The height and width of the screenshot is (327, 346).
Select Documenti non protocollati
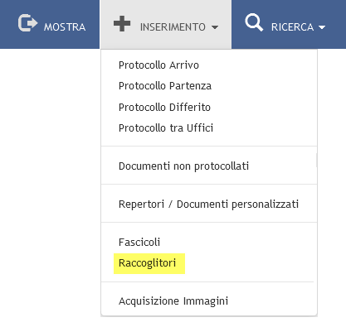coord(183,166)
